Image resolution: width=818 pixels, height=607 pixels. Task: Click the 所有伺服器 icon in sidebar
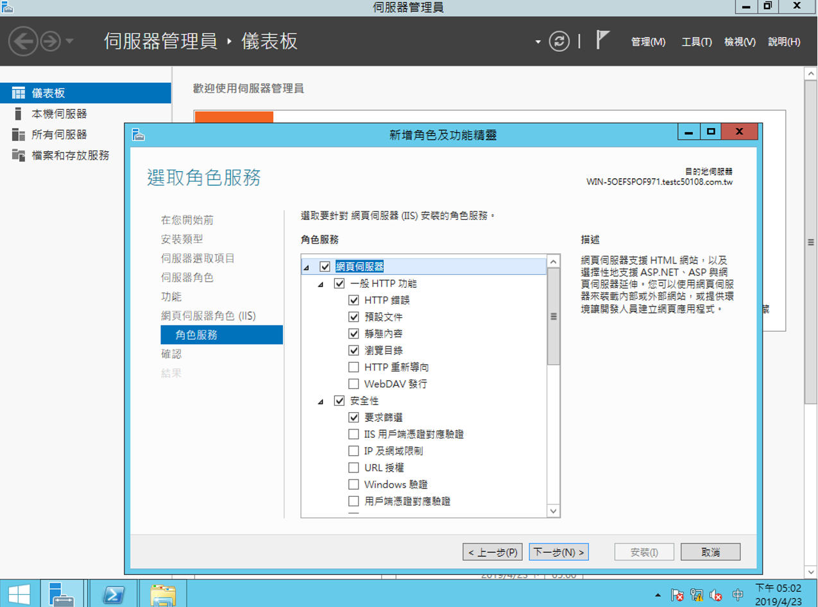coord(19,135)
